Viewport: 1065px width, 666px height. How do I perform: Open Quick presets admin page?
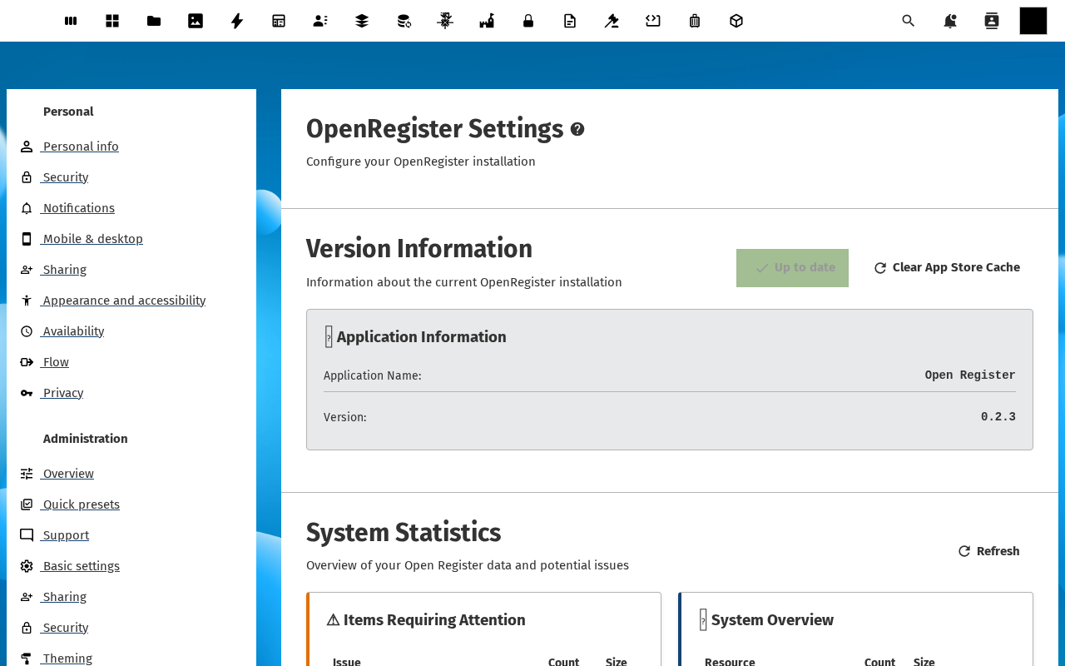(x=81, y=504)
